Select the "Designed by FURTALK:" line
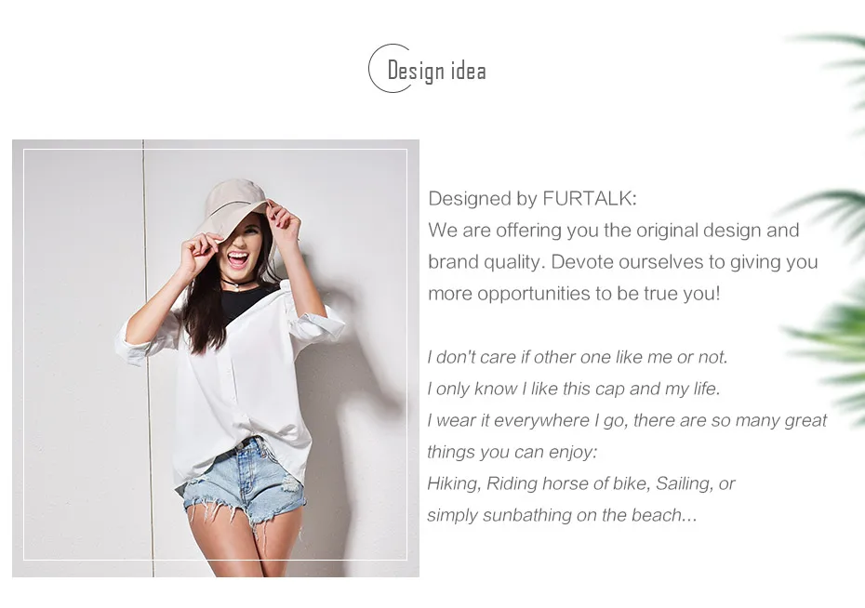The height and width of the screenshot is (608, 865). 532,198
